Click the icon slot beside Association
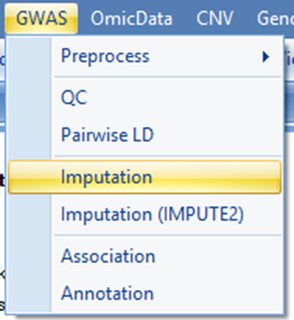Image resolution: width=294 pixels, height=320 pixels. (30, 256)
